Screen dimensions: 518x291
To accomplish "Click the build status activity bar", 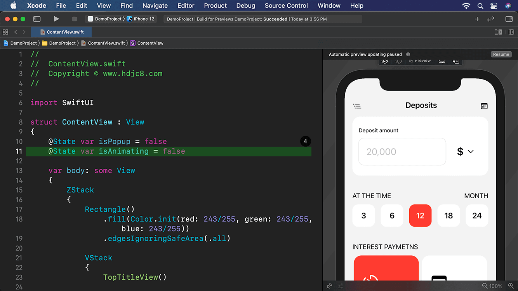I will click(x=263, y=19).
